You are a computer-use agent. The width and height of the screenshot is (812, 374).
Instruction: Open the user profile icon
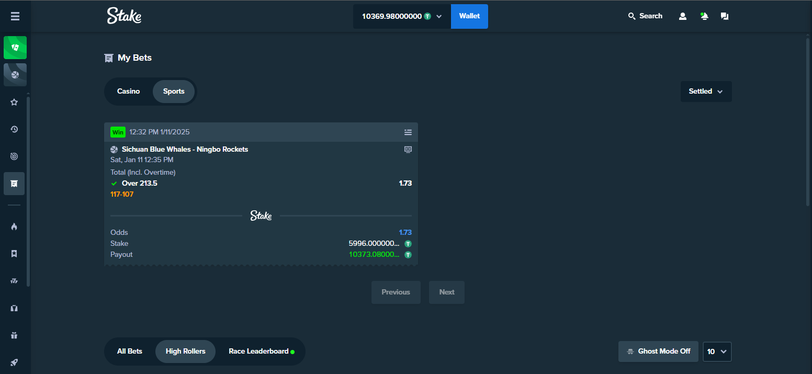click(683, 16)
